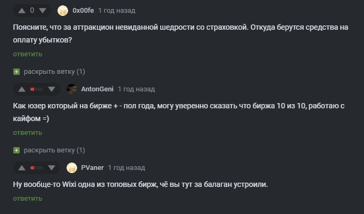Upvote PVaner's comment

[x=21, y=168]
